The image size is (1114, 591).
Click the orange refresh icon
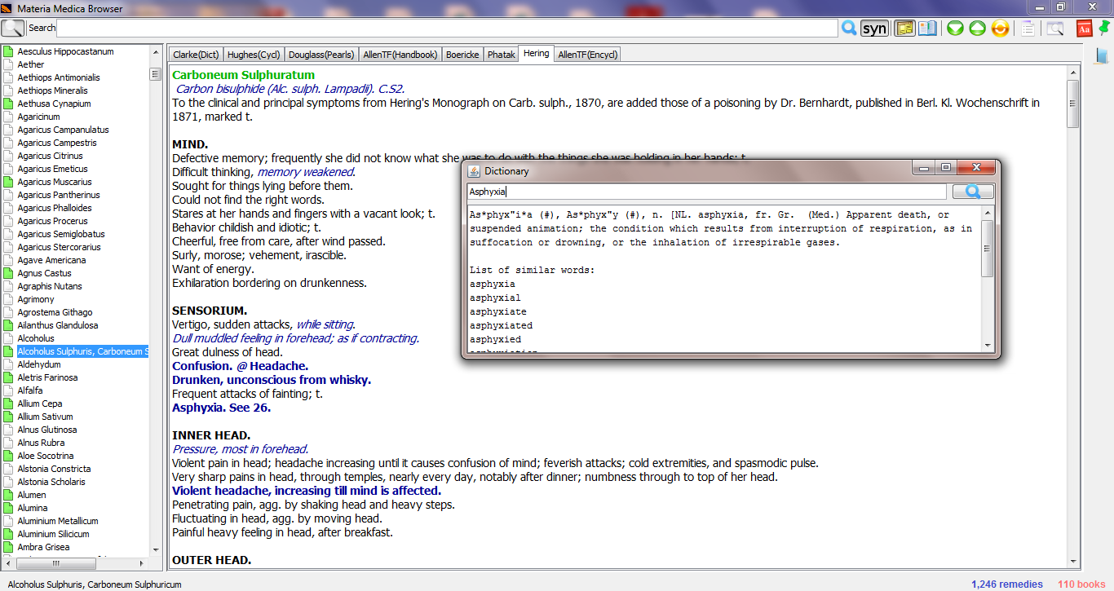pyautogui.click(x=1000, y=29)
